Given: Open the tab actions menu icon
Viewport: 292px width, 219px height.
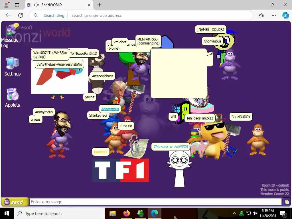Looking at the screenshot, I should tap(17, 5).
